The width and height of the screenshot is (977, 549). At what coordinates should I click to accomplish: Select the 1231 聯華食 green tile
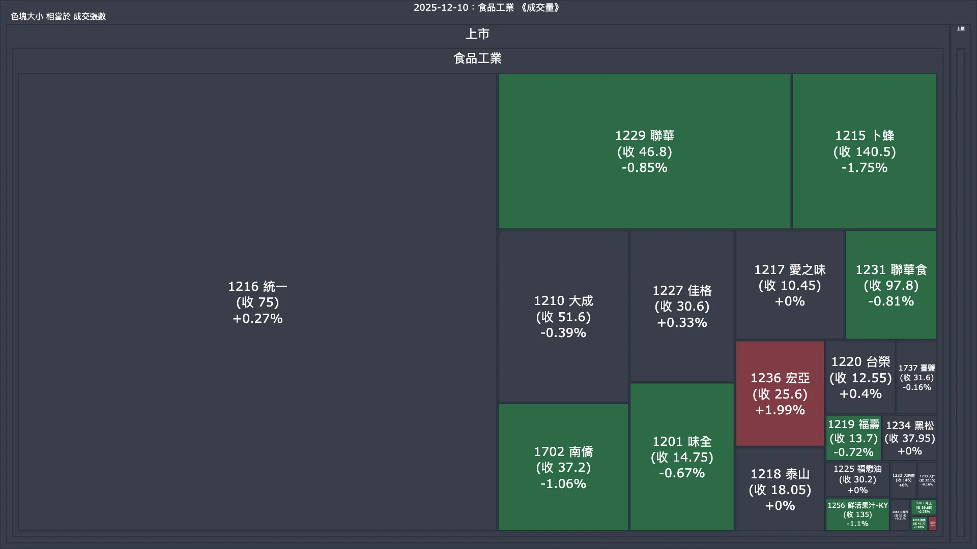(890, 285)
